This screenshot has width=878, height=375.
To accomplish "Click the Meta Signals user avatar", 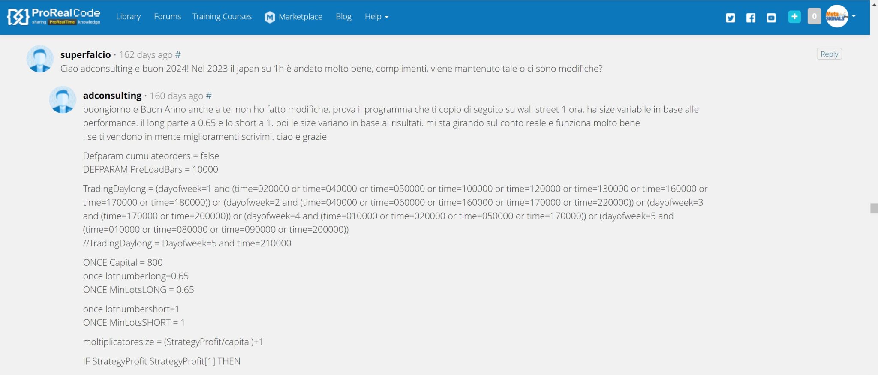I will tap(837, 16).
